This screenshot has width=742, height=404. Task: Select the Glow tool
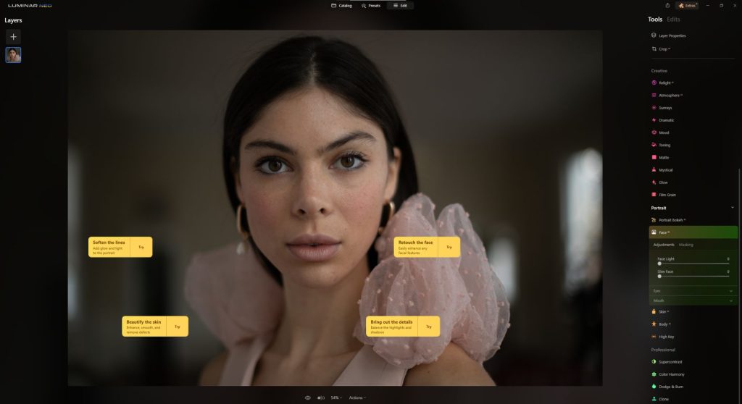[x=659, y=182]
